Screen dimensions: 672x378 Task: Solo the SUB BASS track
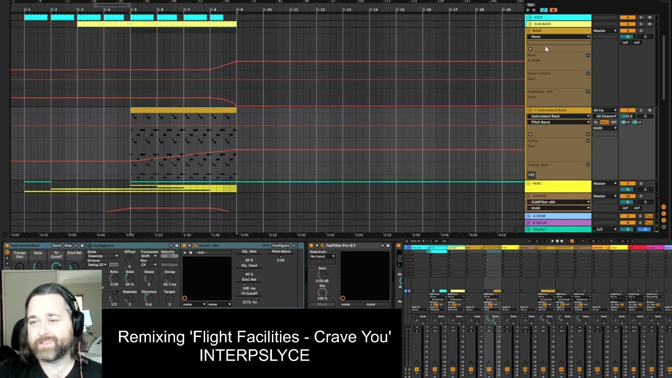[640, 24]
